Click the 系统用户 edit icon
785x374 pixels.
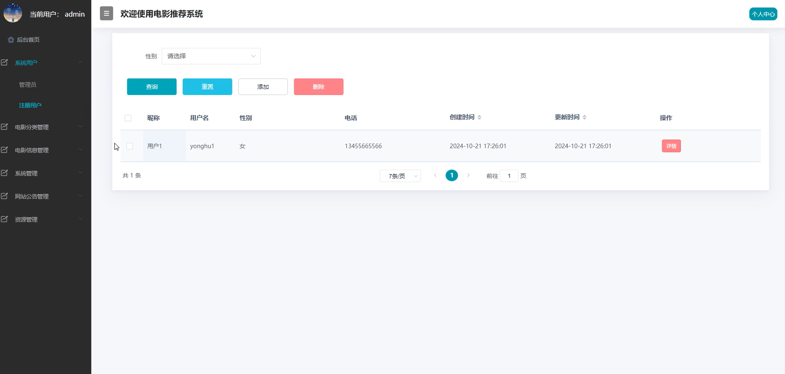click(x=4, y=62)
